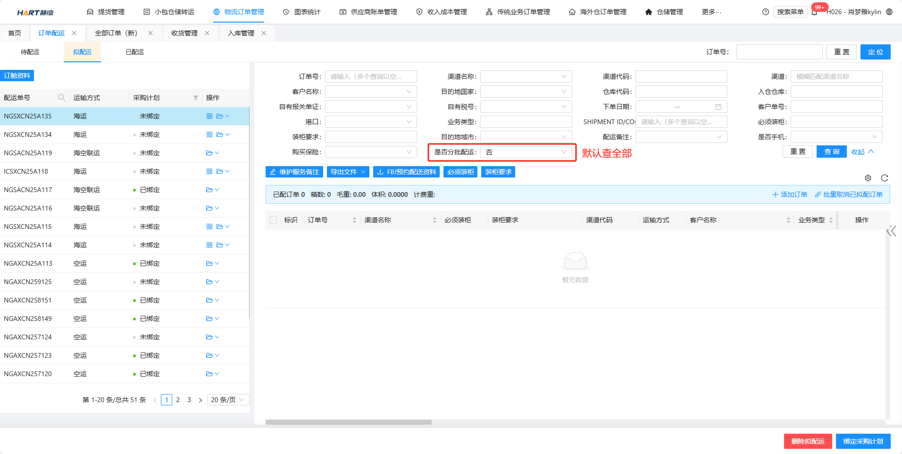Click the table settings gear icon
This screenshot has width=902, height=454.
click(x=868, y=178)
